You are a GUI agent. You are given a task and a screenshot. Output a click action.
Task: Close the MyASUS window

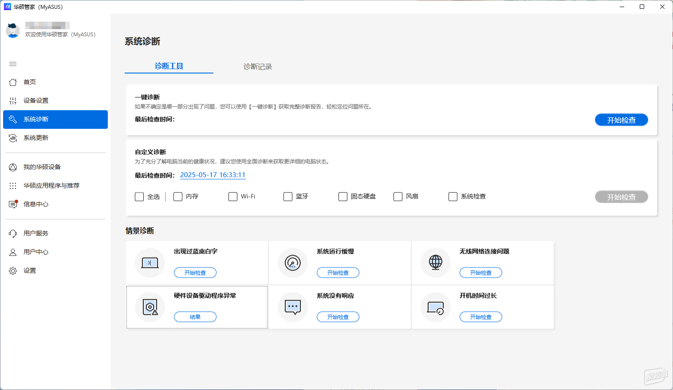(x=662, y=7)
